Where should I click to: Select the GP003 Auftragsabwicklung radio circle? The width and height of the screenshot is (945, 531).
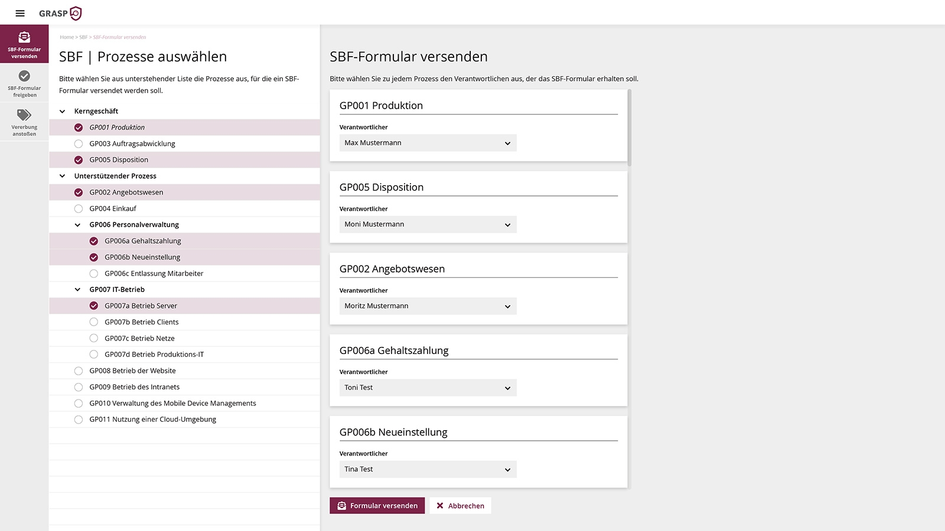(79, 144)
